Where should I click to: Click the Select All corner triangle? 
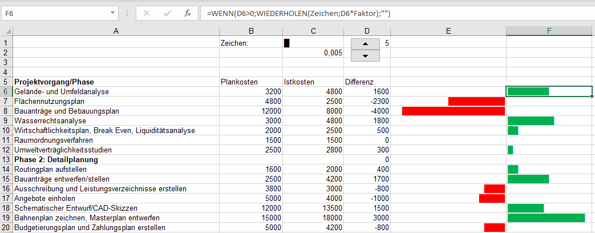click(x=6, y=31)
